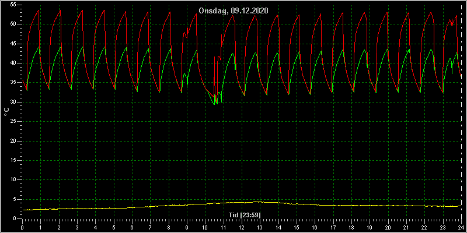467x233 pixels.
Task: Choose hour 18 on the time axis
Action: [351, 227]
